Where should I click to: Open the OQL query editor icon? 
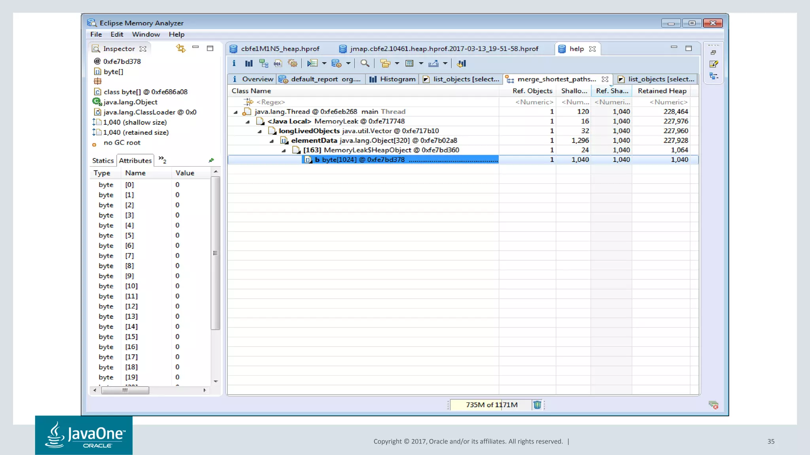278,63
